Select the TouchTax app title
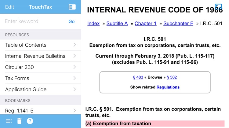229x128 pixels. [x=40, y=7]
